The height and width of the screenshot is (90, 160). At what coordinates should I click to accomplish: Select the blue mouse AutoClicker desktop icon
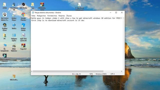[x=14, y=6]
